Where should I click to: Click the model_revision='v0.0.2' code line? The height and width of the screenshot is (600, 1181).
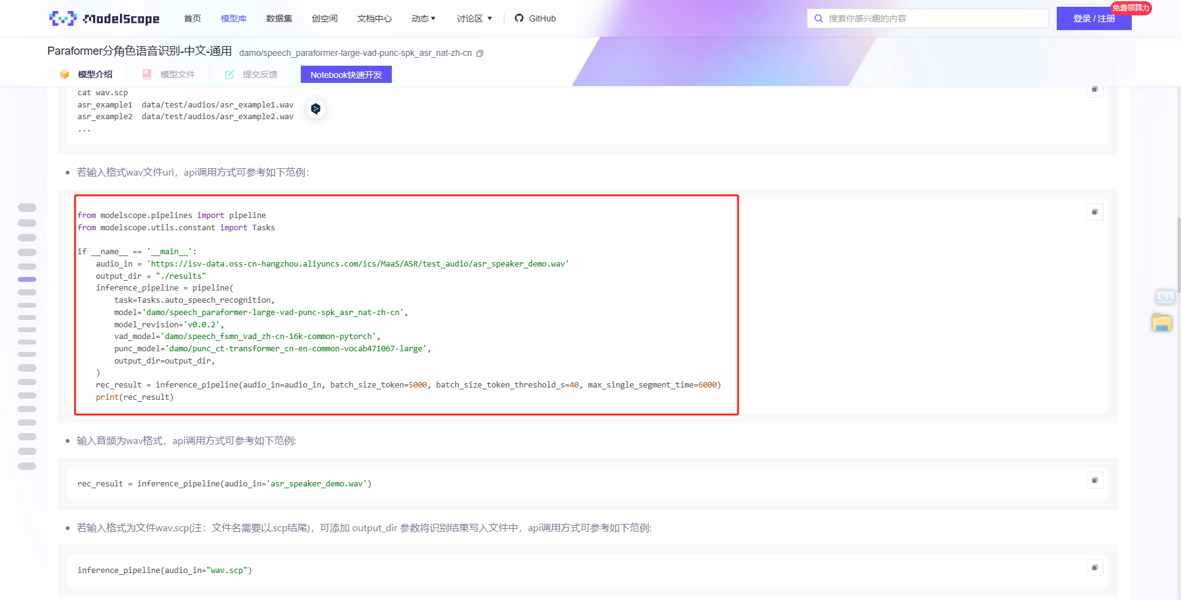tap(169, 324)
